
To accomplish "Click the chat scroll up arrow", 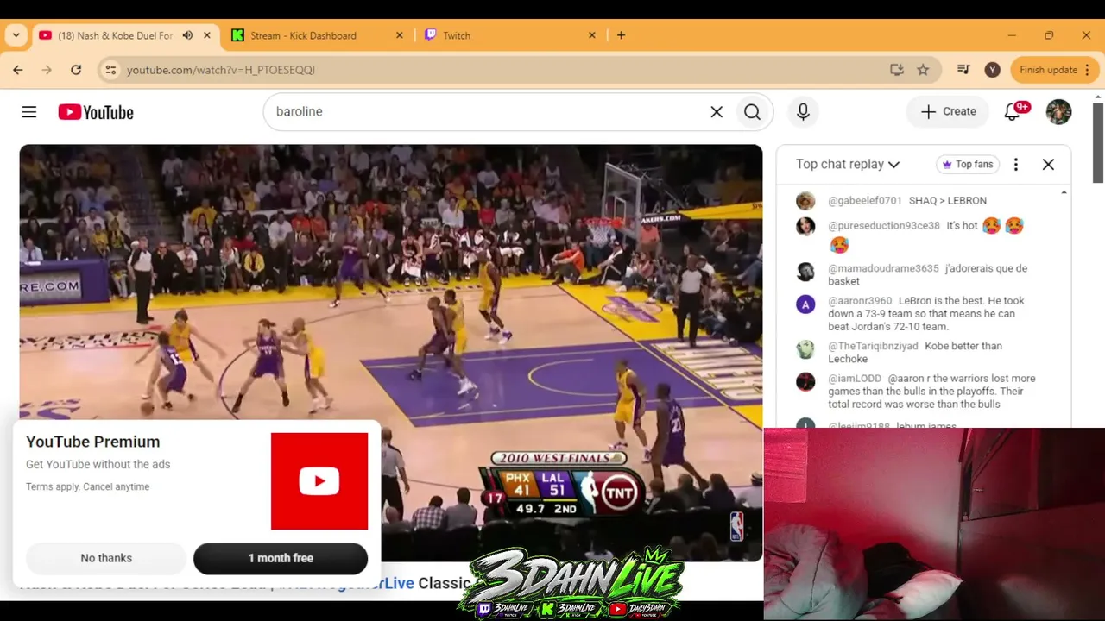I will (x=1064, y=192).
